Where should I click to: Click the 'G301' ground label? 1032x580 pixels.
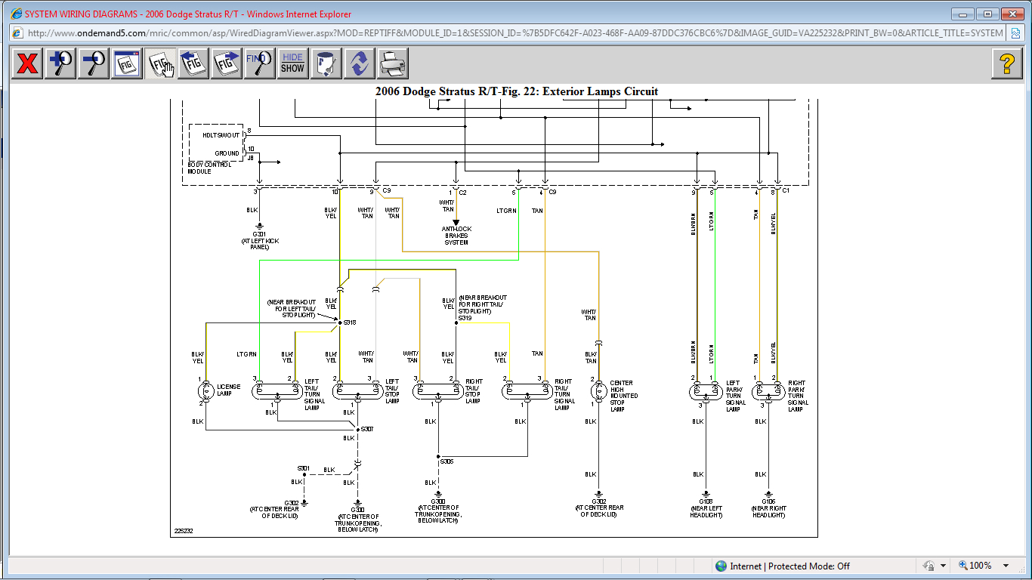tap(260, 233)
